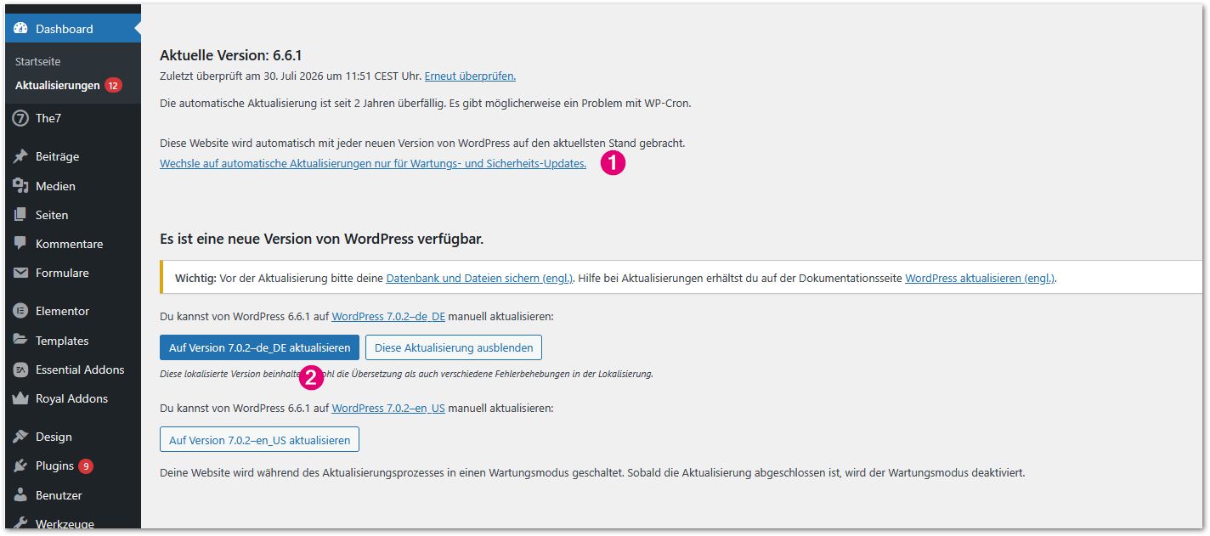Click the Plugins plug icon
Image resolution: width=1210 pixels, height=536 pixels.
click(x=20, y=465)
